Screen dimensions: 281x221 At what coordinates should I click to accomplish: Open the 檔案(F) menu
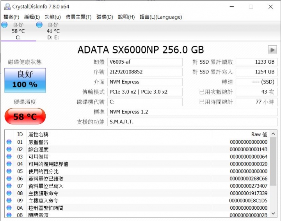(11, 17)
